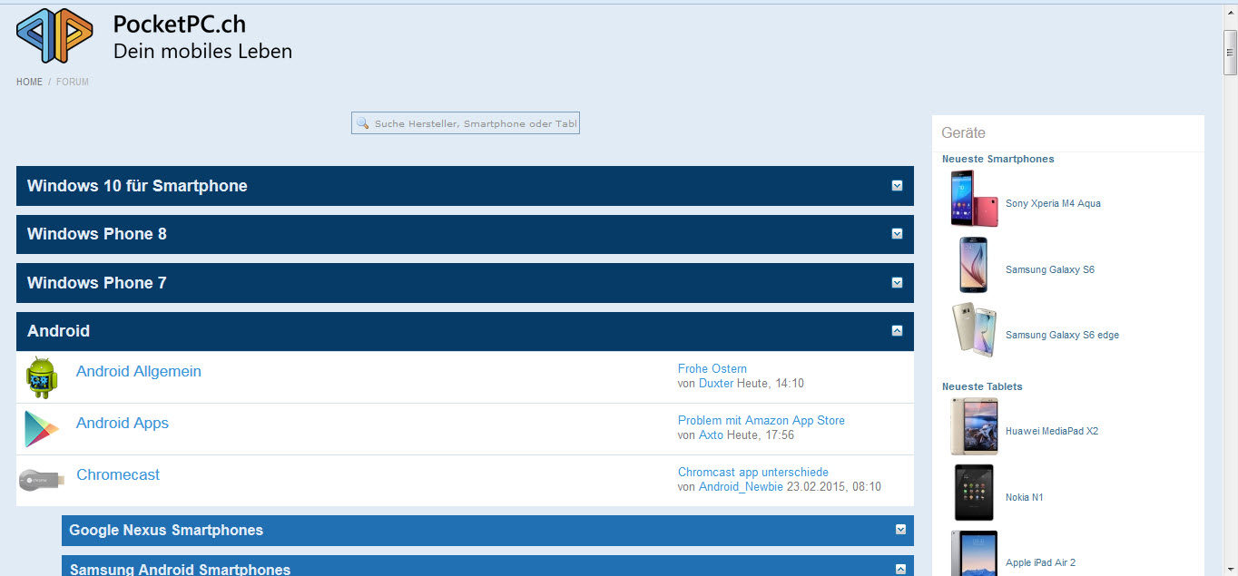Click the Huawei MediaPad X2 text link
The width and height of the screenshot is (1238, 576).
[1052, 431]
